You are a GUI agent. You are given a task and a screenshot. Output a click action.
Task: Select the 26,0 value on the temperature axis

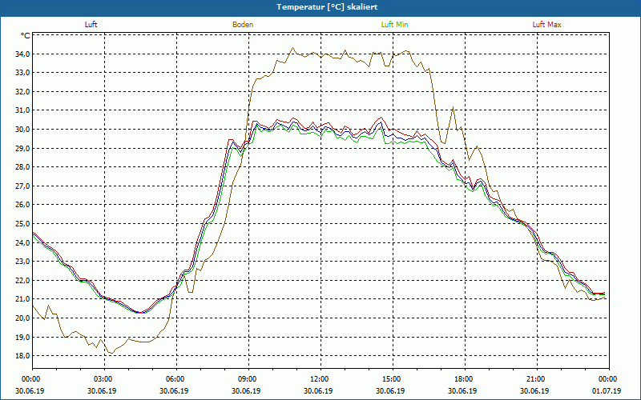pos(22,205)
